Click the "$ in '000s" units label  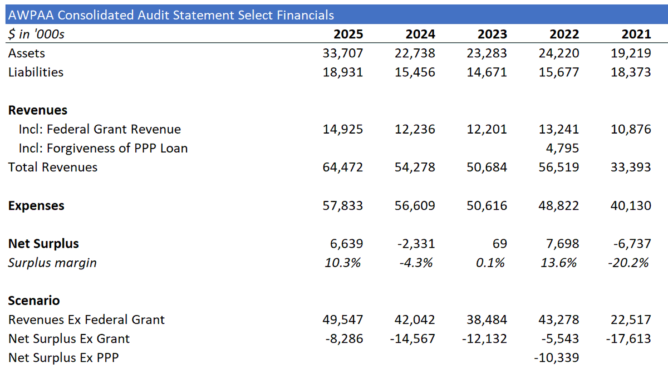[36, 34]
